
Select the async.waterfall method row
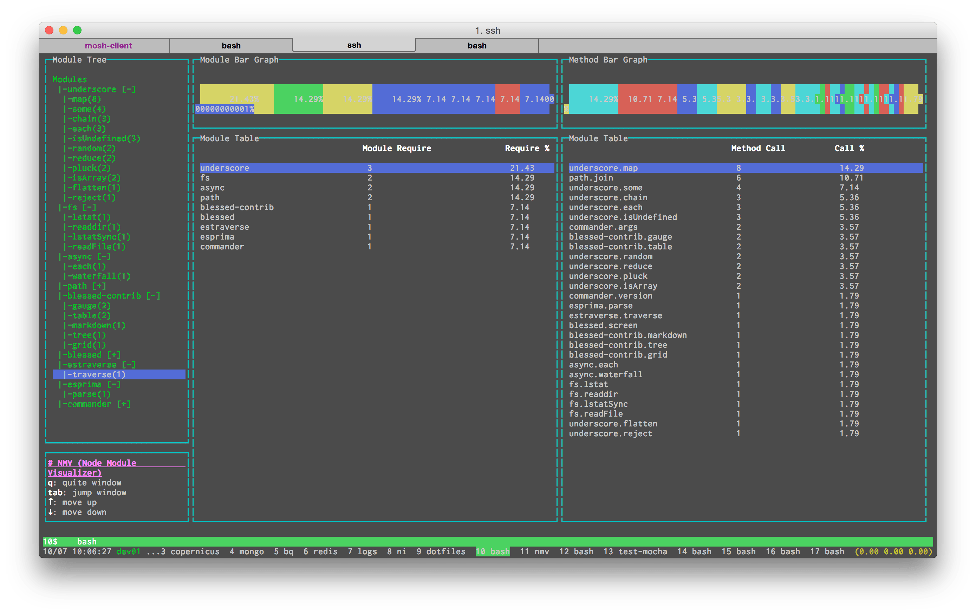pos(746,374)
